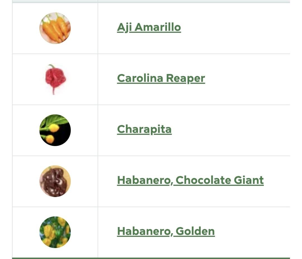Image resolution: width=302 pixels, height=259 pixels.
Task: Follow the Carolina Reaper link
Action: coord(161,78)
